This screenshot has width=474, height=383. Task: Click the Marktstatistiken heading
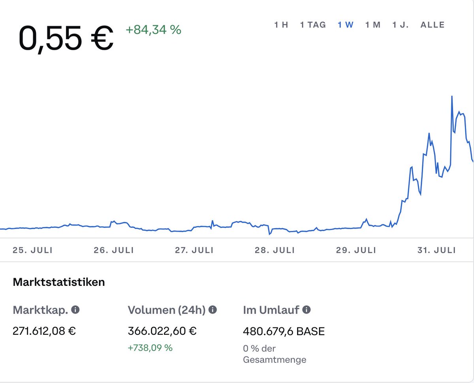point(59,282)
